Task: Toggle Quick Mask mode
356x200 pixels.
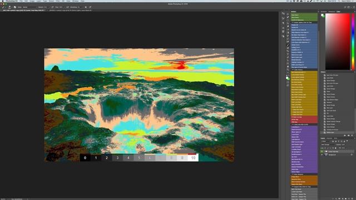Action: click(288, 82)
